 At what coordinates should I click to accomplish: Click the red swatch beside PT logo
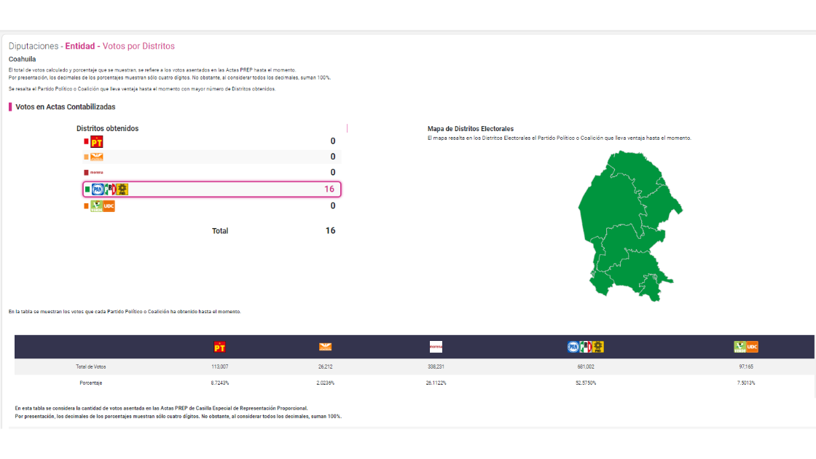(86, 141)
